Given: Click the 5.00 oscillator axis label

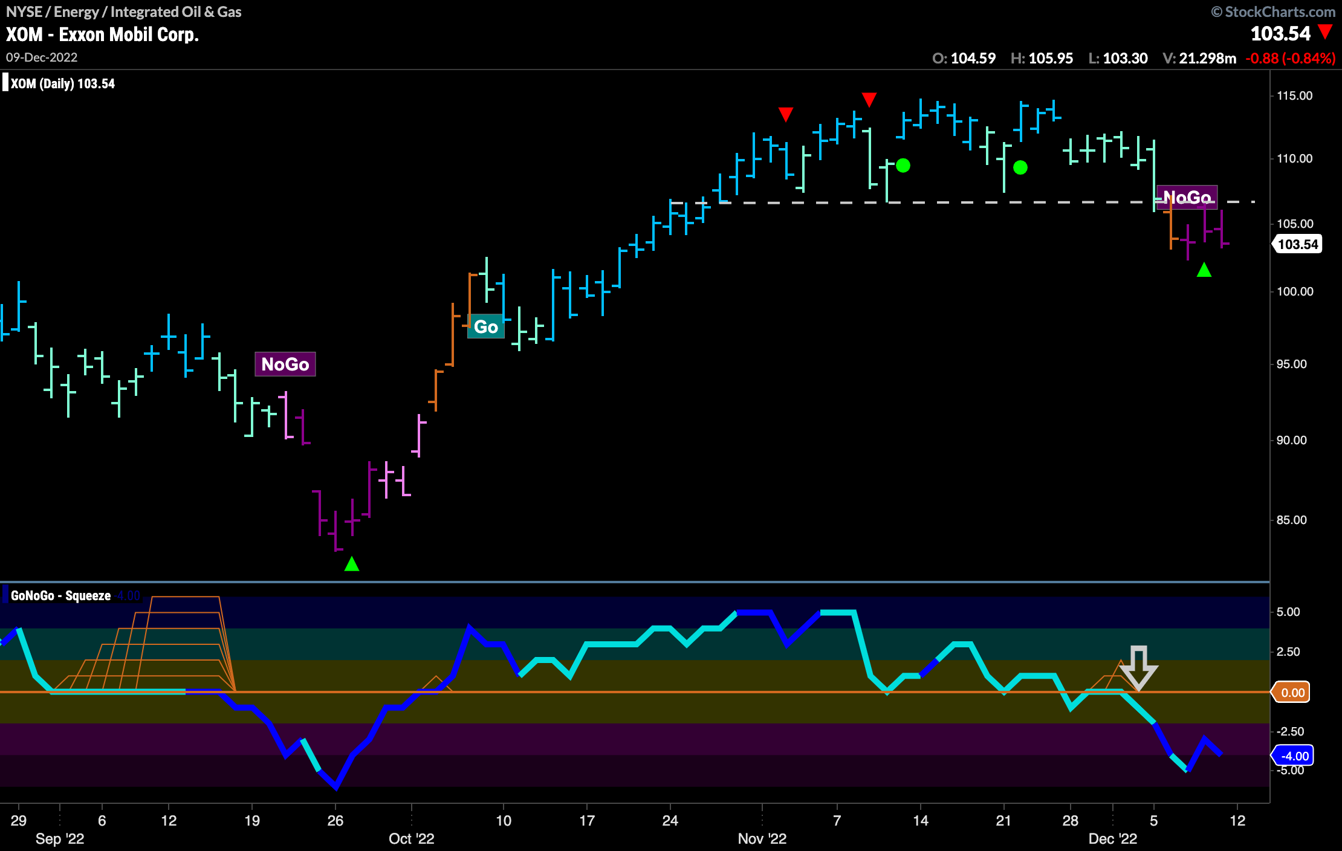Looking at the screenshot, I should (x=1288, y=612).
